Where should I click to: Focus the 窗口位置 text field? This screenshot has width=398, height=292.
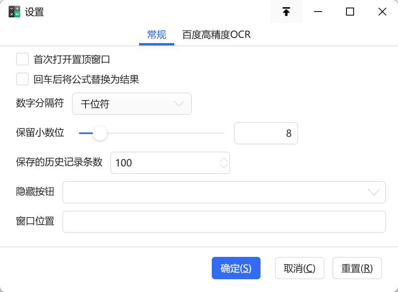click(224, 222)
